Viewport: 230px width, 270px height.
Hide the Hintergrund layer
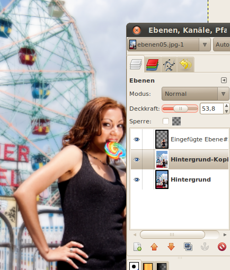click(136, 179)
